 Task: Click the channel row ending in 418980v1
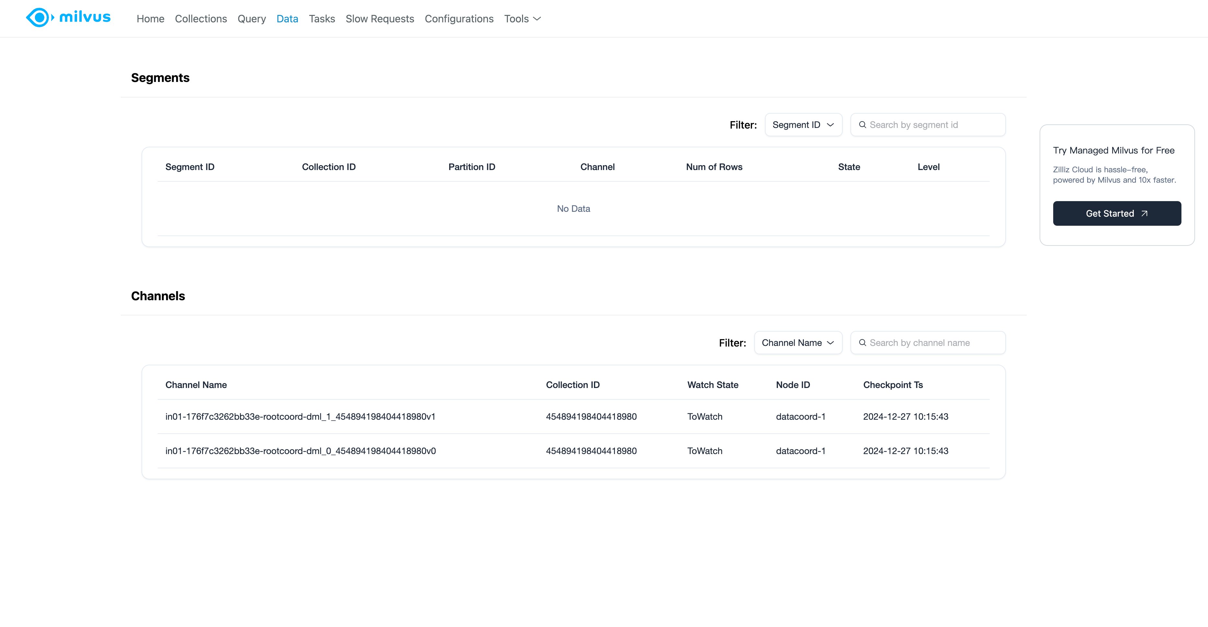pyautogui.click(x=300, y=416)
